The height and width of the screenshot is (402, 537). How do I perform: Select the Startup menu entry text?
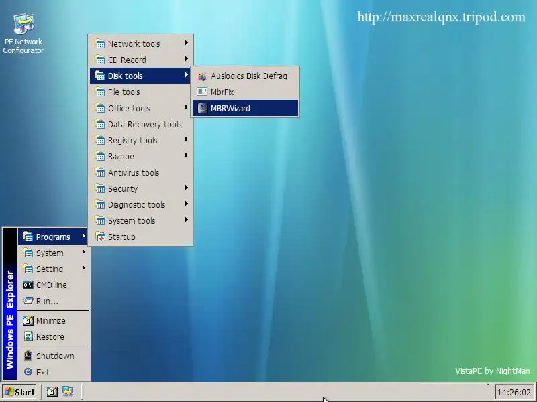tap(121, 237)
